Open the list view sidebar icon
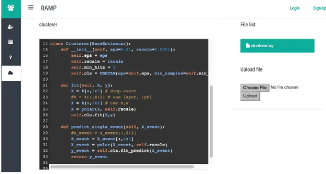This screenshot has width=326, height=174. click(11, 42)
